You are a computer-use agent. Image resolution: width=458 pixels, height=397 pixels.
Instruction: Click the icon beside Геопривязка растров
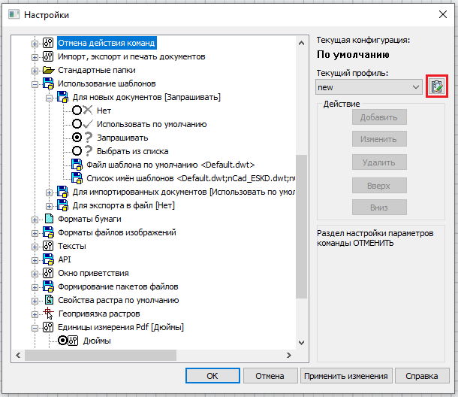tap(49, 314)
